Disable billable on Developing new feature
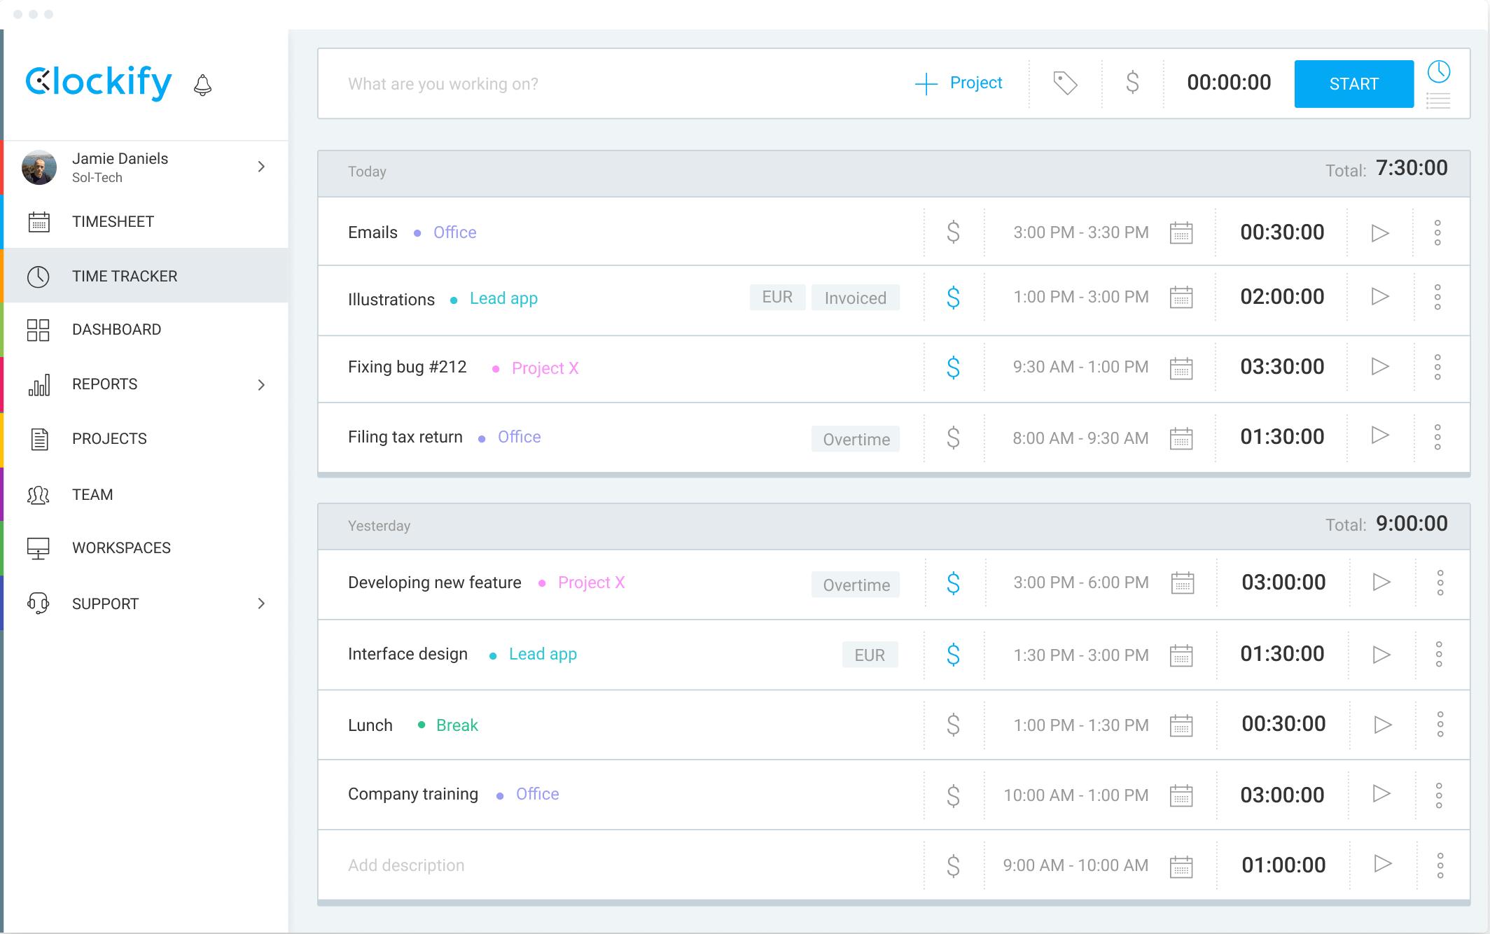 (x=953, y=583)
